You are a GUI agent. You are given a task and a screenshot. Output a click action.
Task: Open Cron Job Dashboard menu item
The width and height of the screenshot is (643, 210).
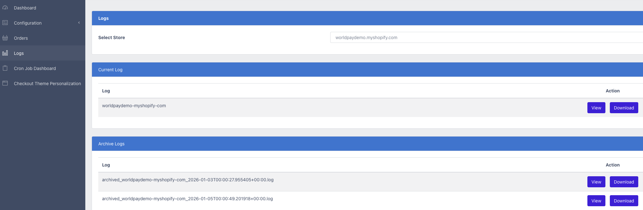click(x=35, y=68)
